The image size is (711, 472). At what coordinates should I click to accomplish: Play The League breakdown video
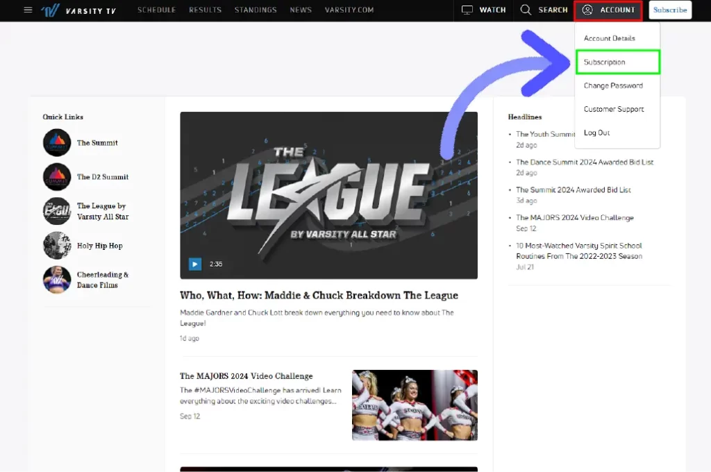(195, 264)
